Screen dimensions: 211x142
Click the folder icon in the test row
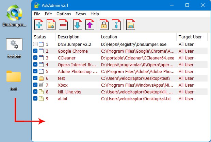click(x=41, y=78)
